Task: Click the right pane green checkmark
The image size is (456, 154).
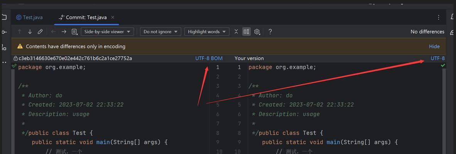Action: pyautogui.click(x=442, y=65)
